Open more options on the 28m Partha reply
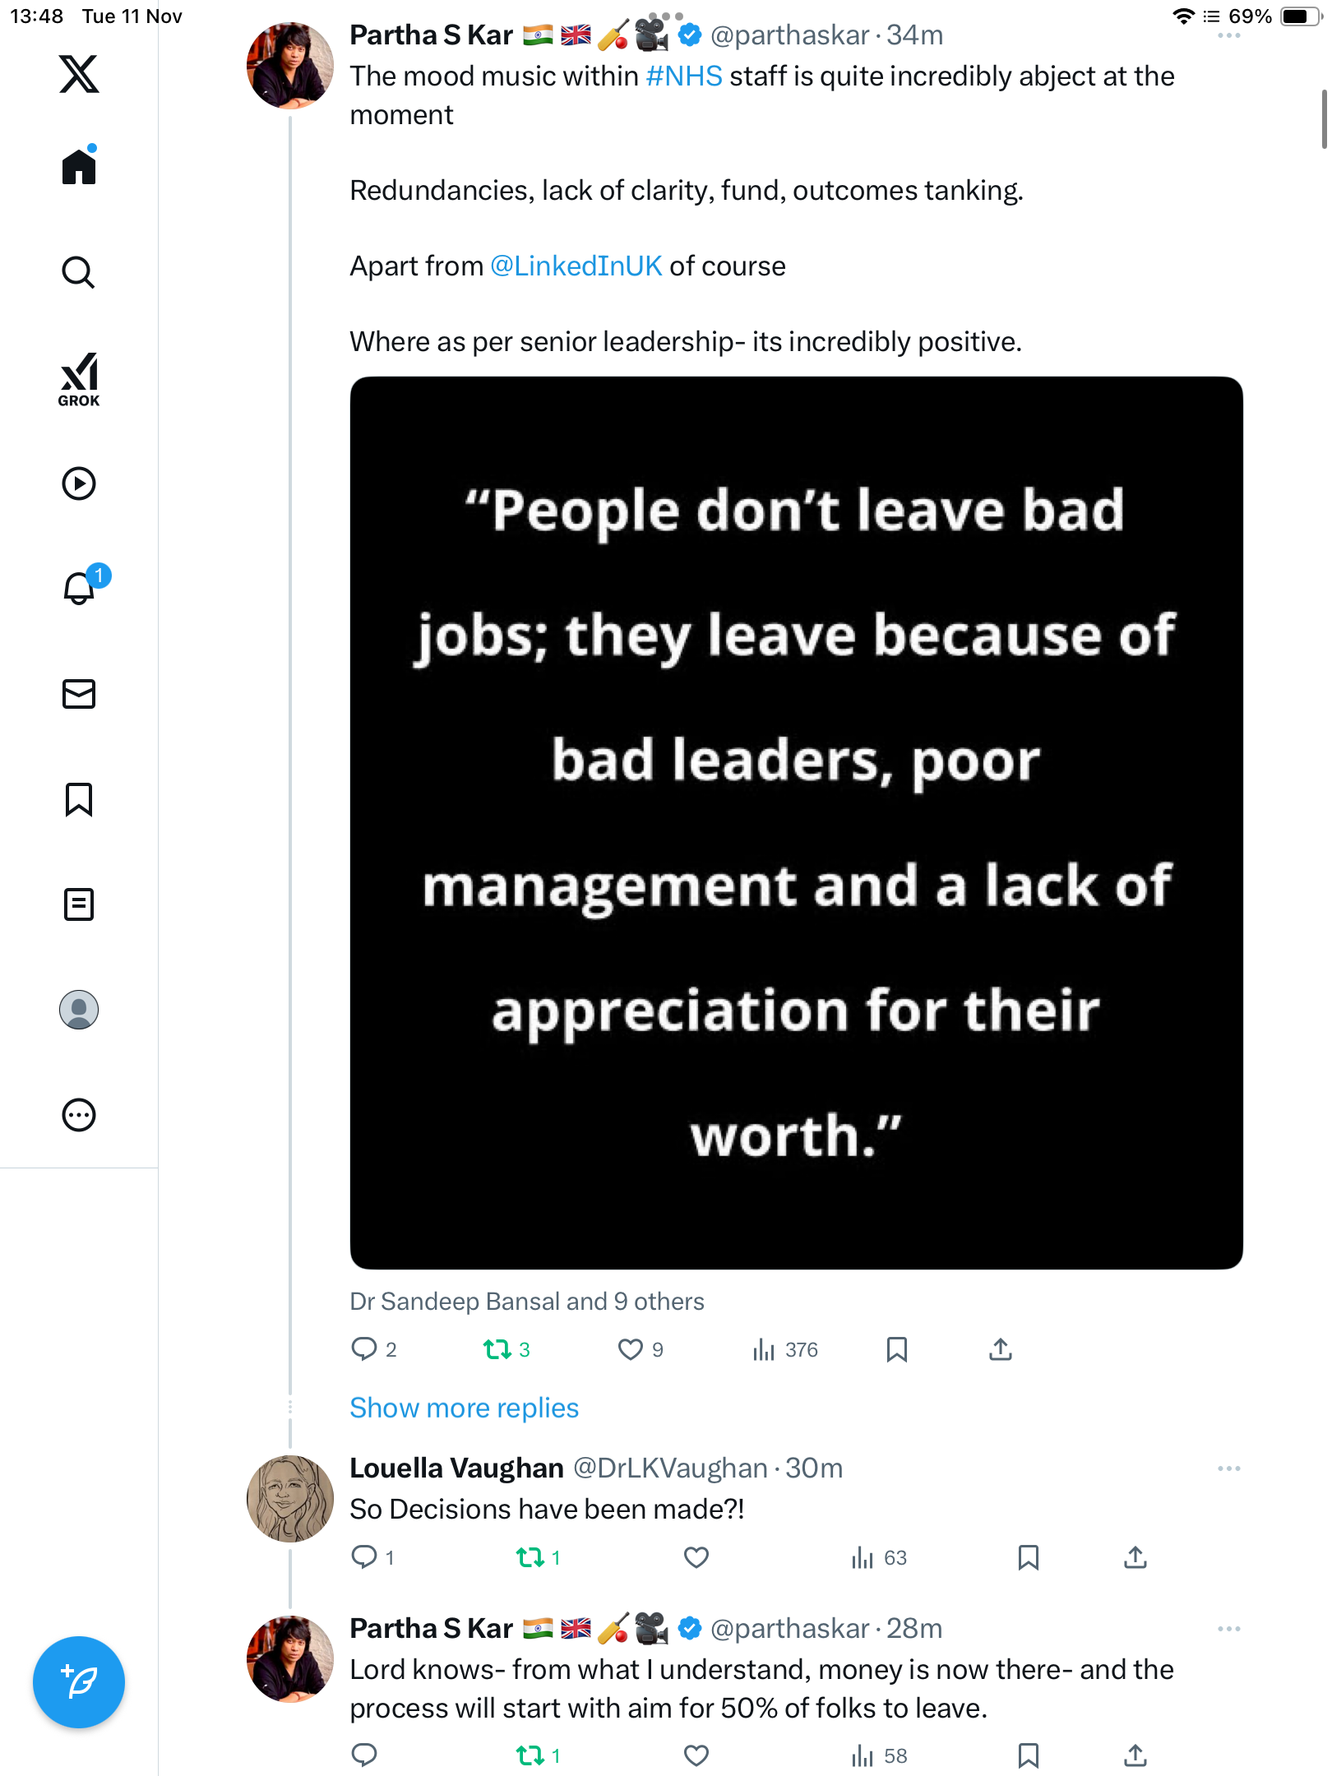 pyautogui.click(x=1228, y=1629)
